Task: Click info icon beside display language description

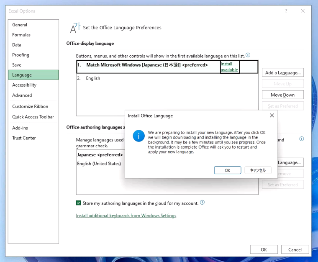Action: (x=248, y=55)
